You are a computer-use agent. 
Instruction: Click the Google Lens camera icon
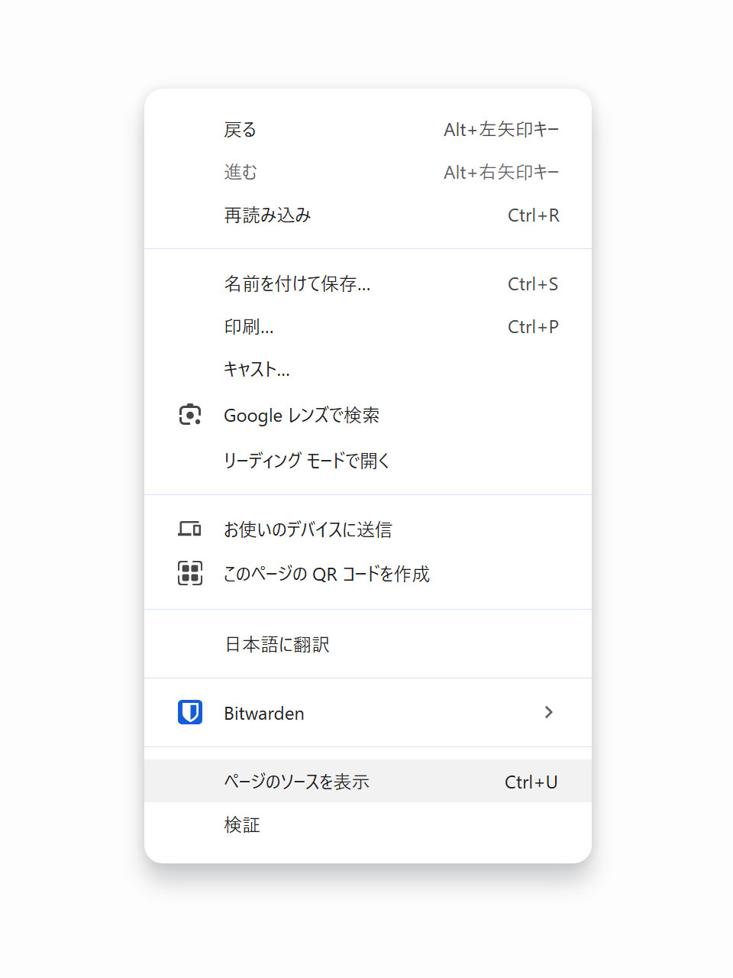click(x=190, y=415)
